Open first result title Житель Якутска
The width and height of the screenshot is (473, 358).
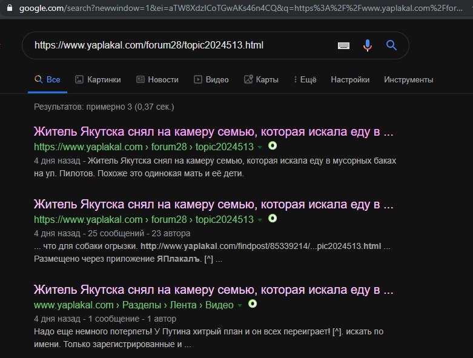pos(214,131)
